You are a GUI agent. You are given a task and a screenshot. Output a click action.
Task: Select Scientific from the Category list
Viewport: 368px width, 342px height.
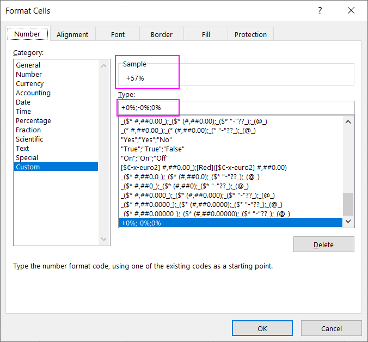coord(29,139)
